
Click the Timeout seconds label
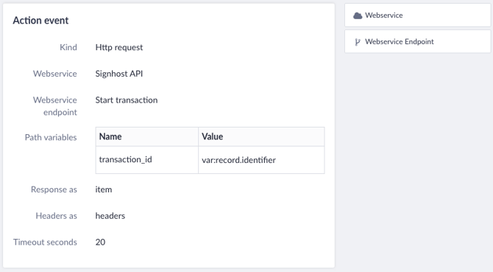click(x=45, y=242)
